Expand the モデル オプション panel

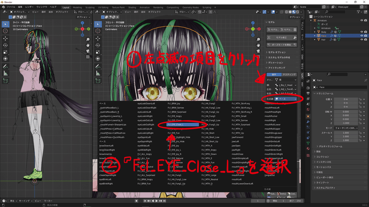[x=277, y=52]
